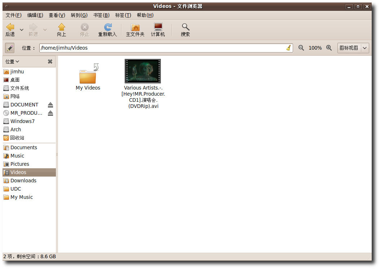This screenshot has height=269, width=380.
Task: Open the 帮助(H) menu
Action: (145, 15)
